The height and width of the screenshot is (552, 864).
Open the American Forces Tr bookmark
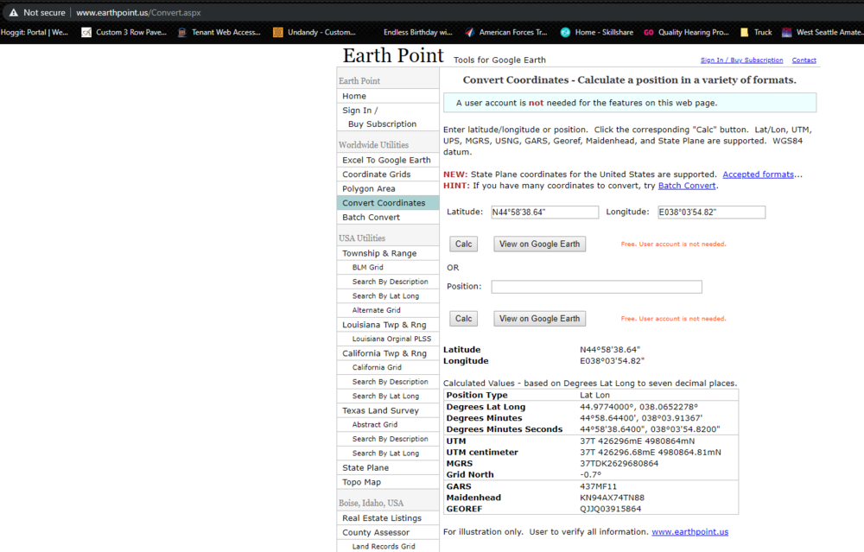506,33
